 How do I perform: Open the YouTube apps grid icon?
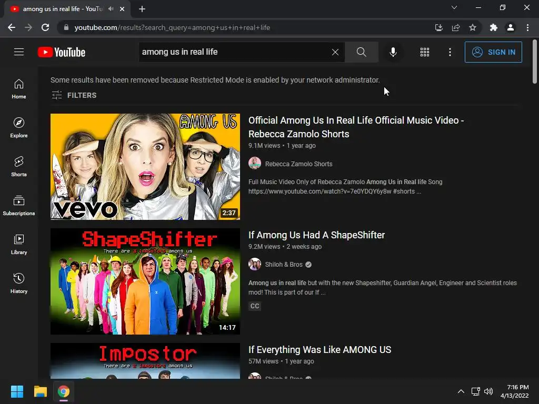coord(425,52)
